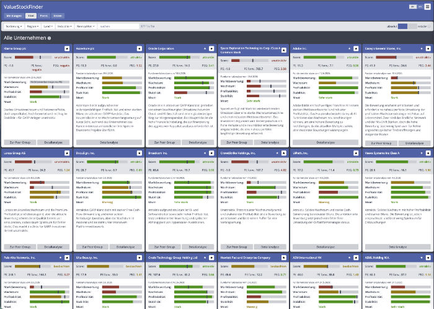The height and width of the screenshot is (309, 434).
Task: Open Detailanalyse for Veeva Systems
Action: [398, 247]
